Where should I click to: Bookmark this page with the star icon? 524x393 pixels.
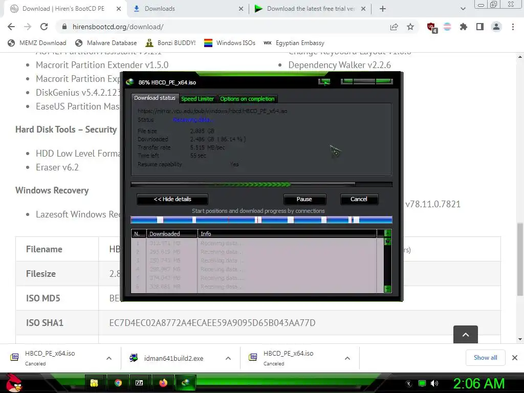click(x=410, y=27)
